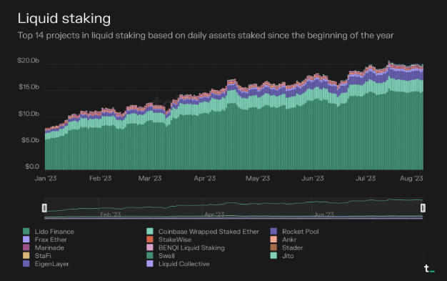This screenshot has height=281, width=447.
Task: Toggle the Marinade series label
Action: point(49,247)
